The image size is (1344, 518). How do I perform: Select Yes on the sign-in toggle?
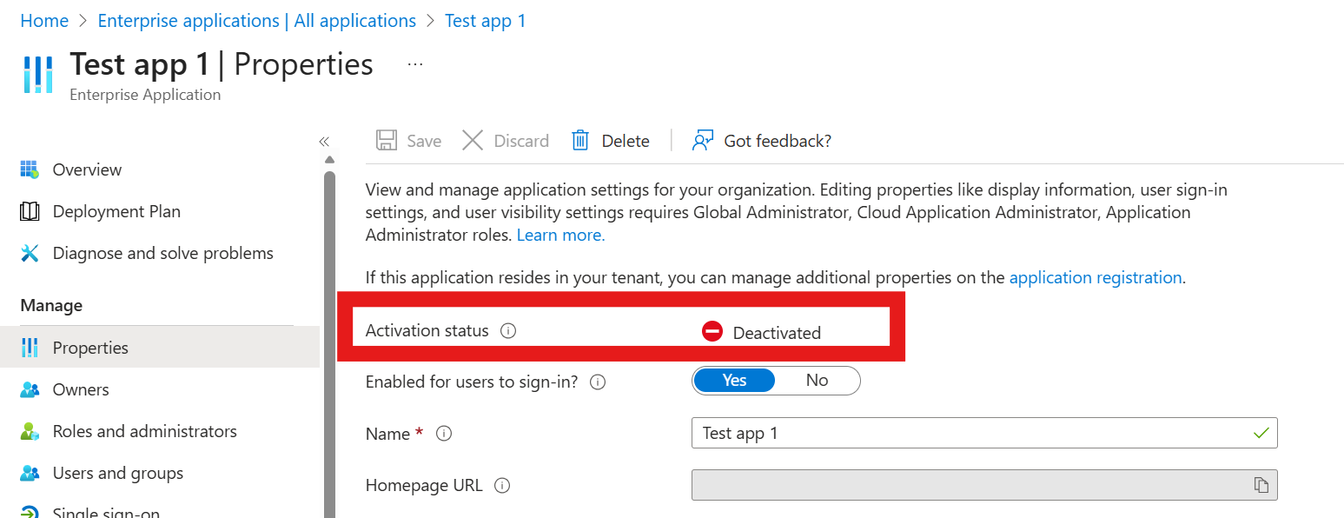pyautogui.click(x=734, y=380)
